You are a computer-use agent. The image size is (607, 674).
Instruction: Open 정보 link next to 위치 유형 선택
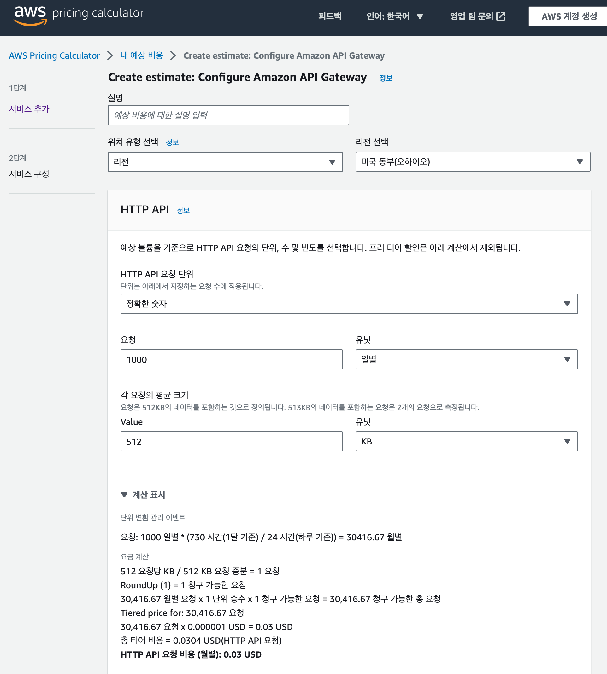[x=173, y=142]
